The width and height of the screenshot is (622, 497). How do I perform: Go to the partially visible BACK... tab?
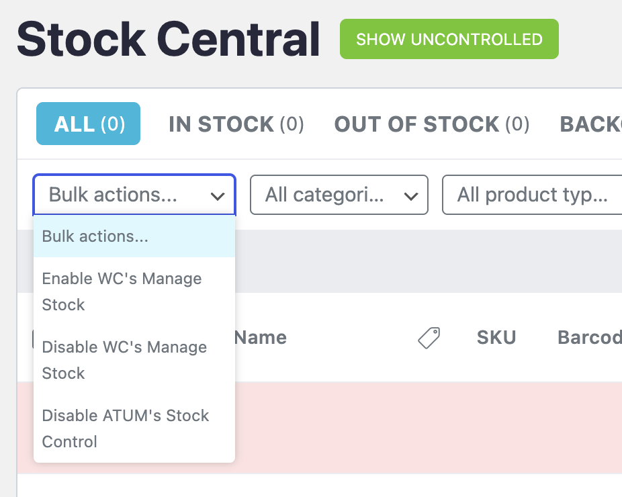coord(590,124)
